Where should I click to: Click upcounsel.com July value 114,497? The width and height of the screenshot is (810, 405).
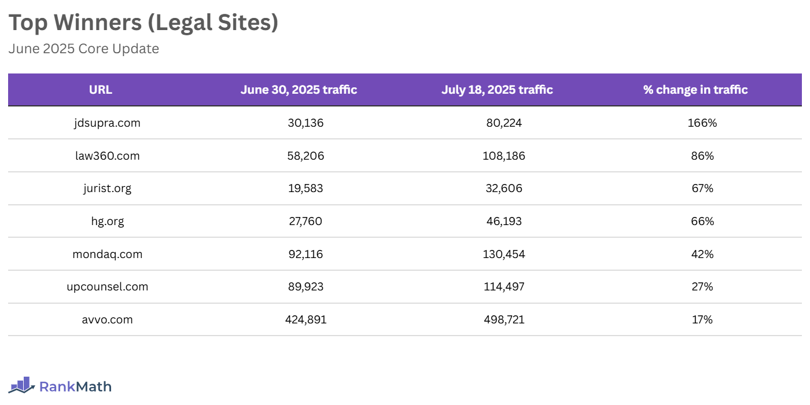pos(504,287)
